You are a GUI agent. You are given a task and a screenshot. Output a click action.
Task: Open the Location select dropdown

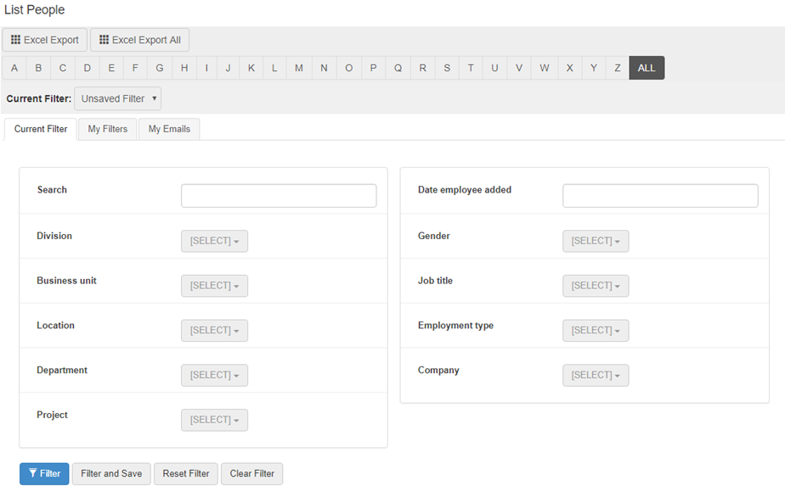pyautogui.click(x=214, y=331)
